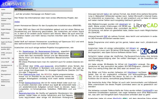Open the Manfrotto 454 link
The image size is (159, 99).
point(120,98)
